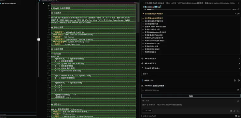Toggle status circle of the WPF/WinUI todo
The width and height of the screenshot is (241, 118).
click(x=143, y=38)
